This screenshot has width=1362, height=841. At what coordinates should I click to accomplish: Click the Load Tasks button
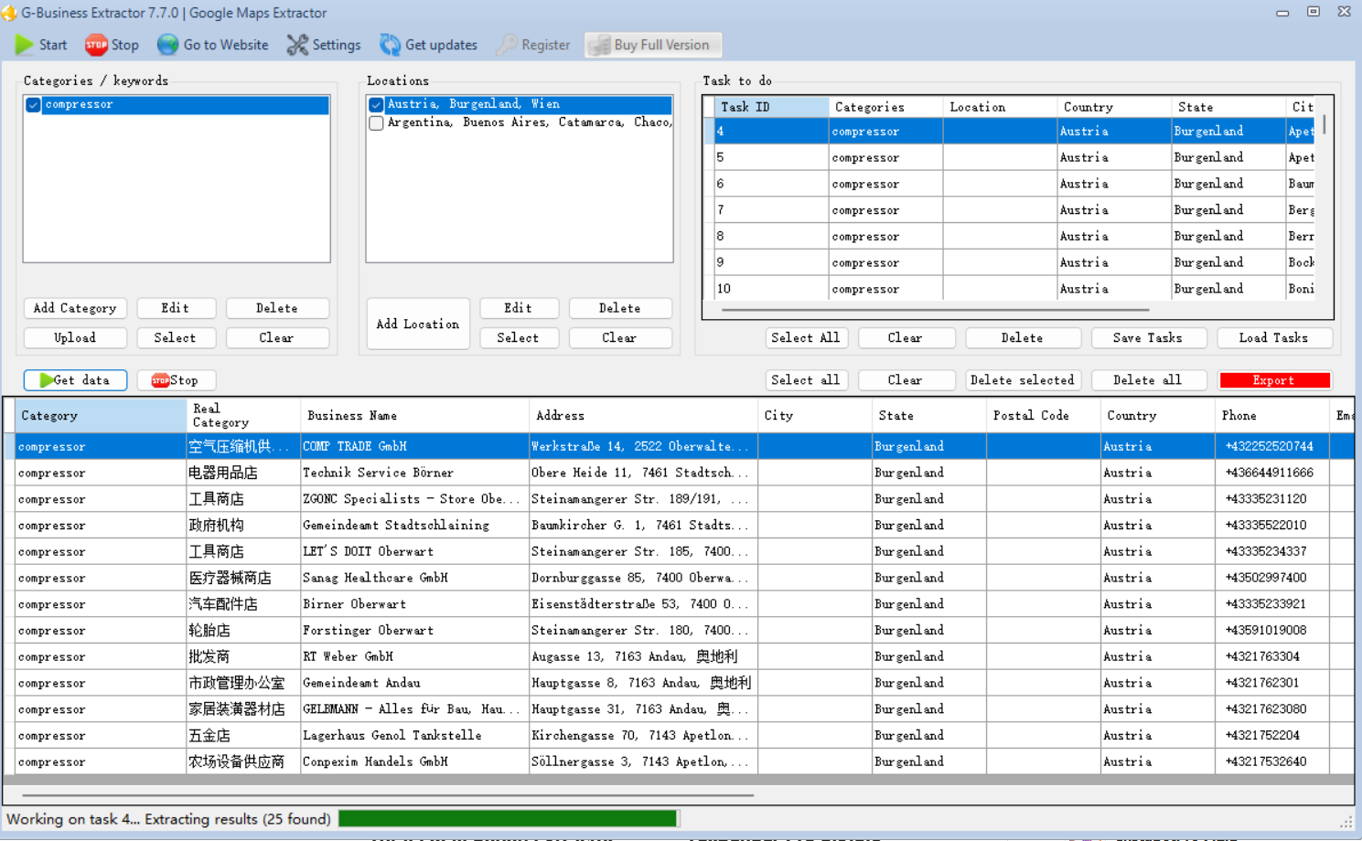[x=1272, y=338]
